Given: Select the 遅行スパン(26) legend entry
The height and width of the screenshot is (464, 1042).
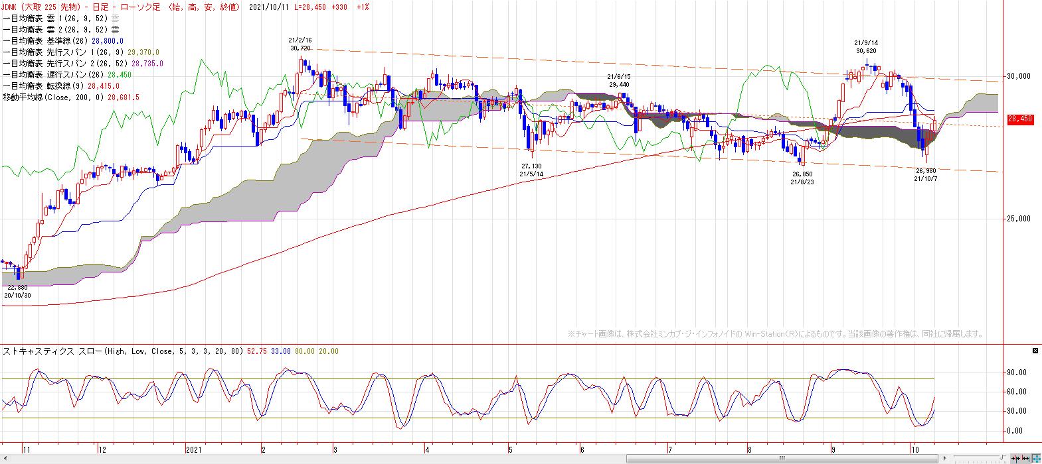Looking at the screenshot, I should (67, 75).
